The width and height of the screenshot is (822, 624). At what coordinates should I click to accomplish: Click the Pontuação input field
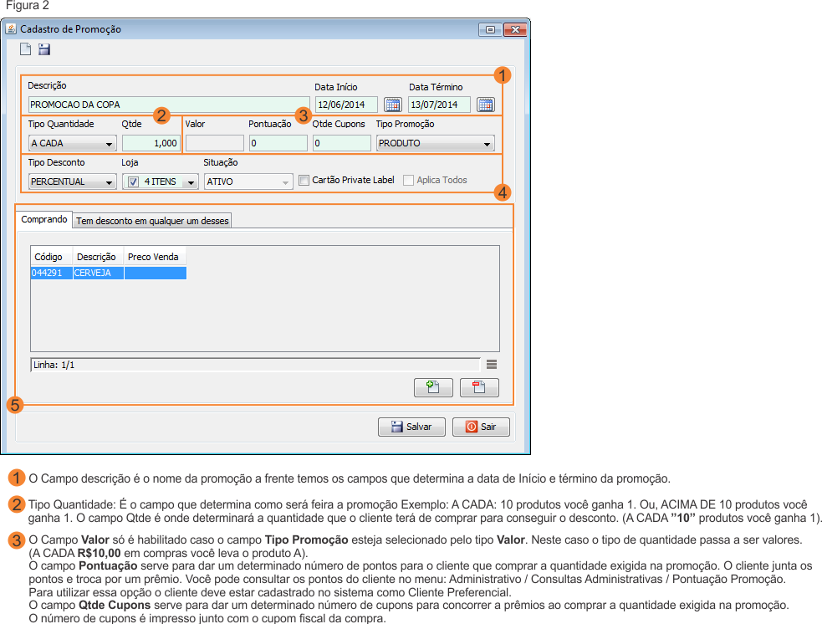tap(278, 143)
